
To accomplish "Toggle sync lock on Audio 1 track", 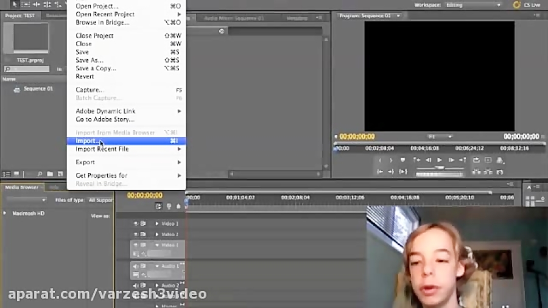I will (x=143, y=266).
